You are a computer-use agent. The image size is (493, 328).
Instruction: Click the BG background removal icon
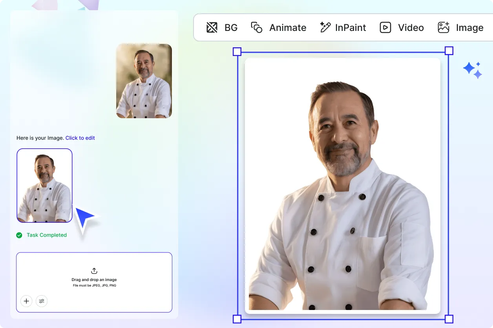tap(212, 27)
